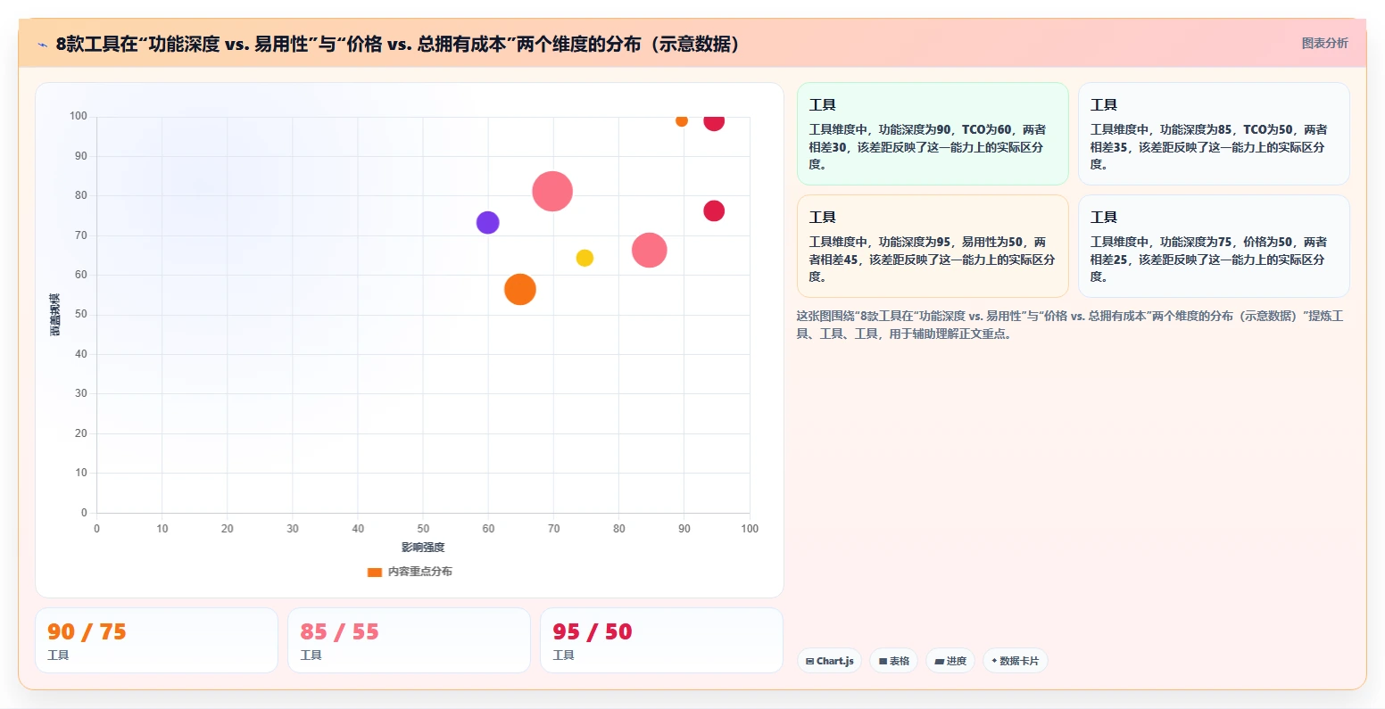Click the green card with TCO为60
The height and width of the screenshot is (709, 1385).
[933, 134]
